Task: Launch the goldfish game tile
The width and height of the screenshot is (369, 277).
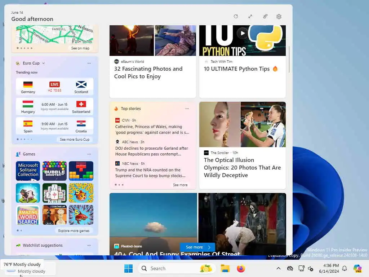Action: [81, 193]
